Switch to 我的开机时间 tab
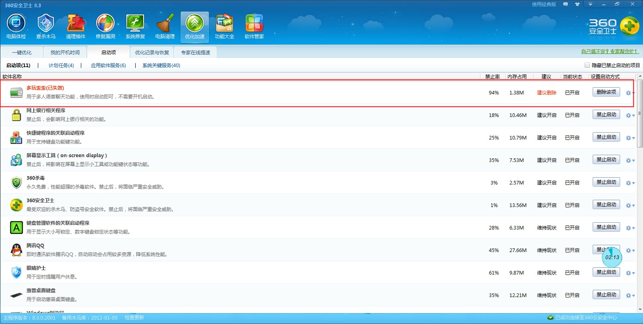Viewport: 643px width, 324px height. coord(65,52)
